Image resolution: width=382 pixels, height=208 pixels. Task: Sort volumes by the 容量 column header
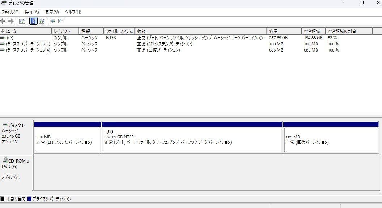[x=283, y=31]
